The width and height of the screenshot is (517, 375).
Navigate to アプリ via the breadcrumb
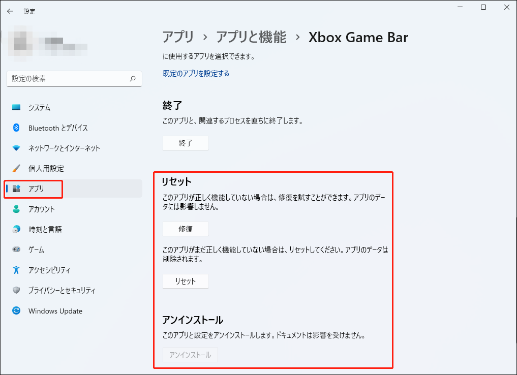pyautogui.click(x=176, y=37)
